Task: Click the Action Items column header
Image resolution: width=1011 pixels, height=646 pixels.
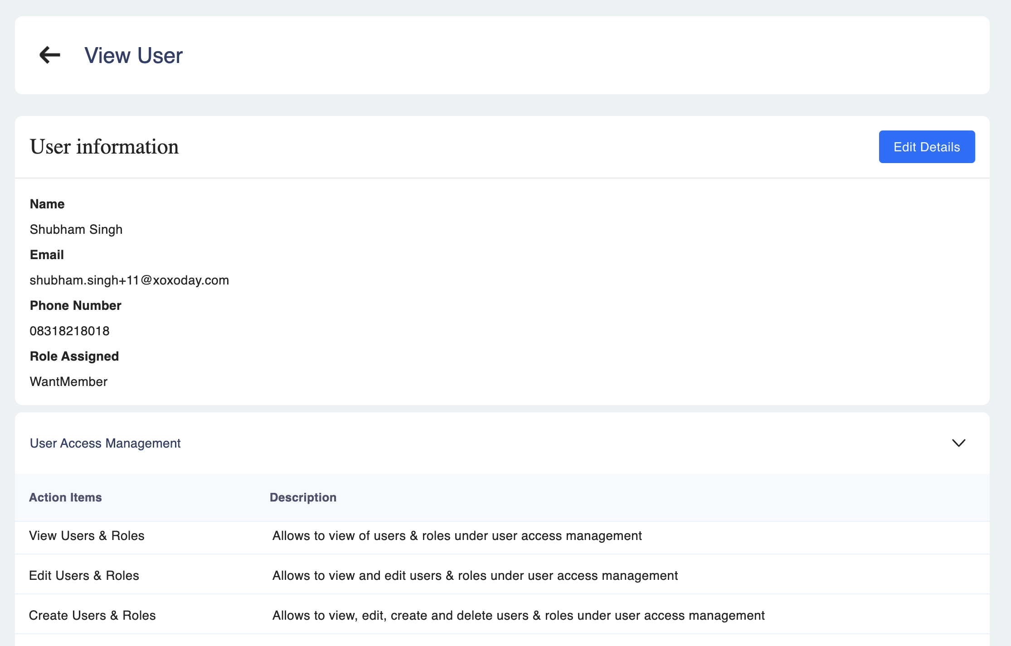Action: pyautogui.click(x=65, y=497)
